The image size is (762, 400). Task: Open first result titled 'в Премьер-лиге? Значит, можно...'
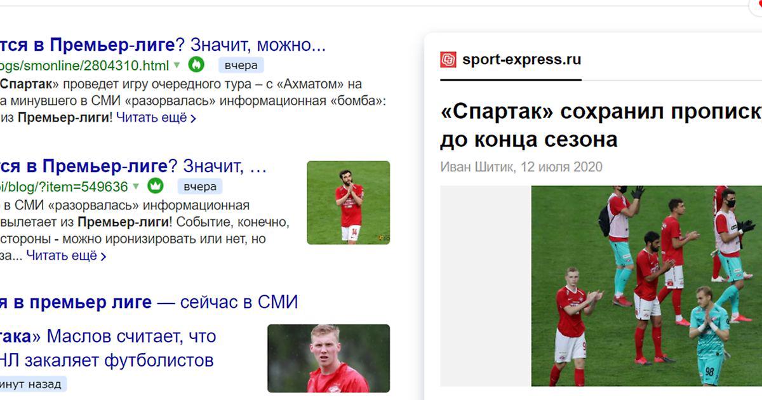coord(163,45)
